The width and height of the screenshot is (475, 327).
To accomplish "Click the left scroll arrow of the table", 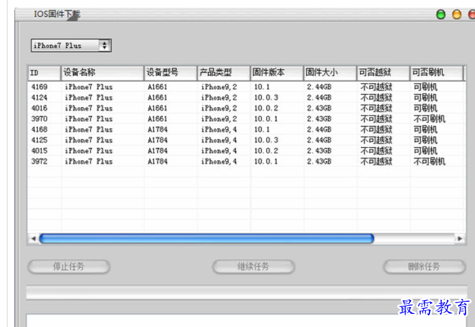I will (x=33, y=238).
